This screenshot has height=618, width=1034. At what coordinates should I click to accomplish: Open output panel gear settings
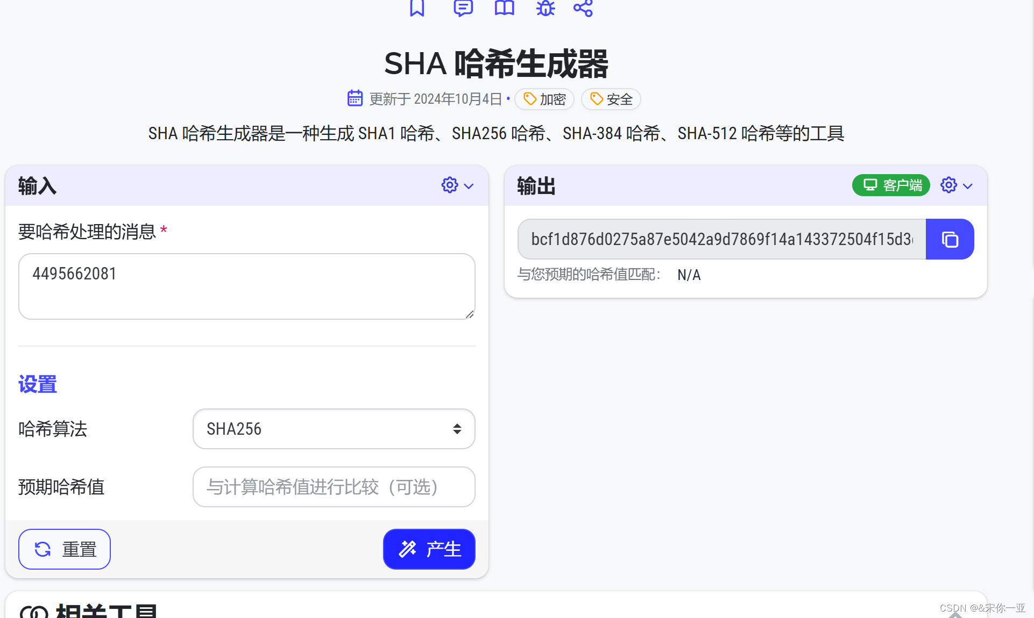tap(948, 185)
